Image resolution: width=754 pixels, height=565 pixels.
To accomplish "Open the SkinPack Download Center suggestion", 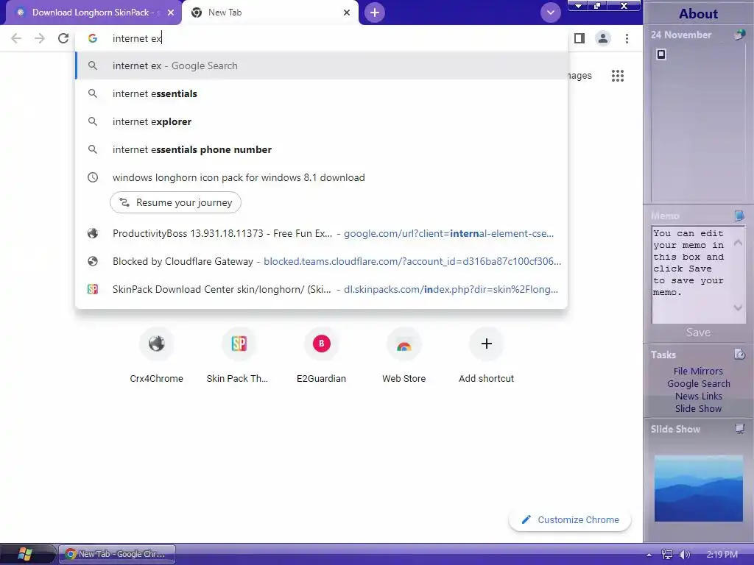I will click(x=321, y=289).
